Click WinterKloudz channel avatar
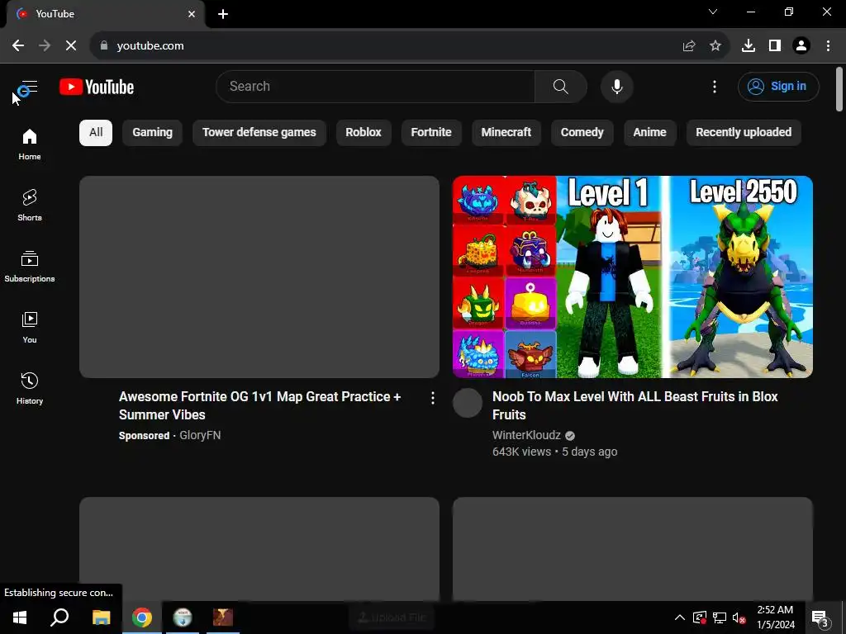This screenshot has height=634, width=846. tap(468, 403)
